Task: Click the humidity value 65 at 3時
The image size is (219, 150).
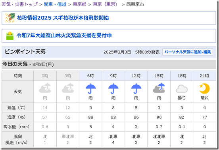Action: tap(68, 117)
